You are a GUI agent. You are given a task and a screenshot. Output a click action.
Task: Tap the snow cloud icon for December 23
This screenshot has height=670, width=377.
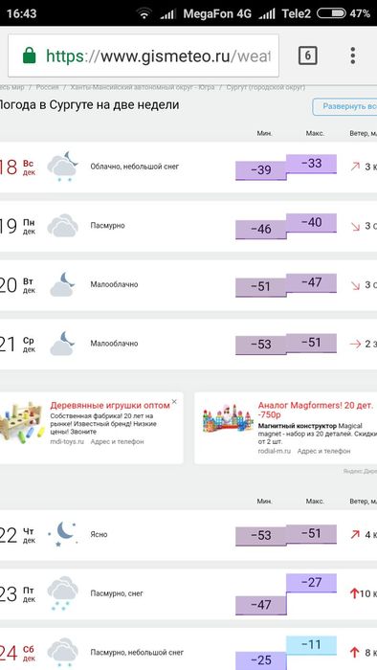(x=63, y=593)
